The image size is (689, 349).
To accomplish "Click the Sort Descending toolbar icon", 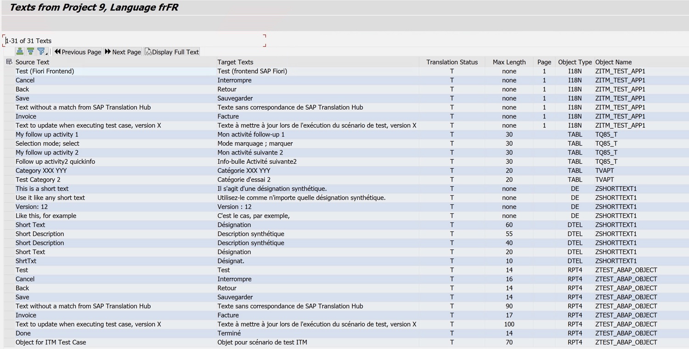I will 30,52.
